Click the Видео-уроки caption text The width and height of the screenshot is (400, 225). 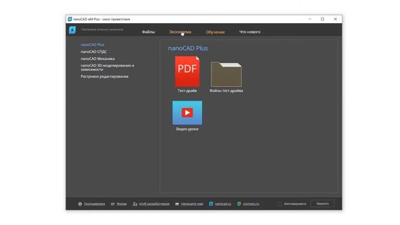tap(187, 129)
